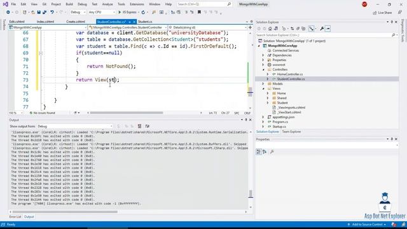The width and height of the screenshot is (407, 229).
Task: Expand the Models folder
Action: [x=263, y=84]
